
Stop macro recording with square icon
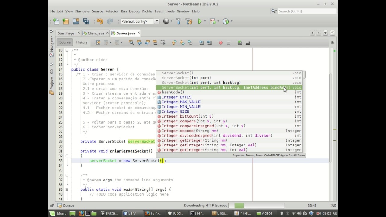229,43
